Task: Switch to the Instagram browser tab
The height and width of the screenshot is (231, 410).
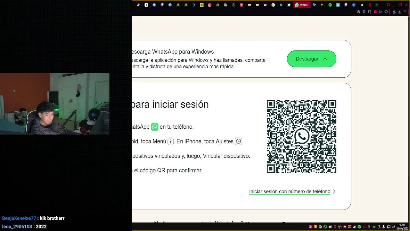Action: 210,5
